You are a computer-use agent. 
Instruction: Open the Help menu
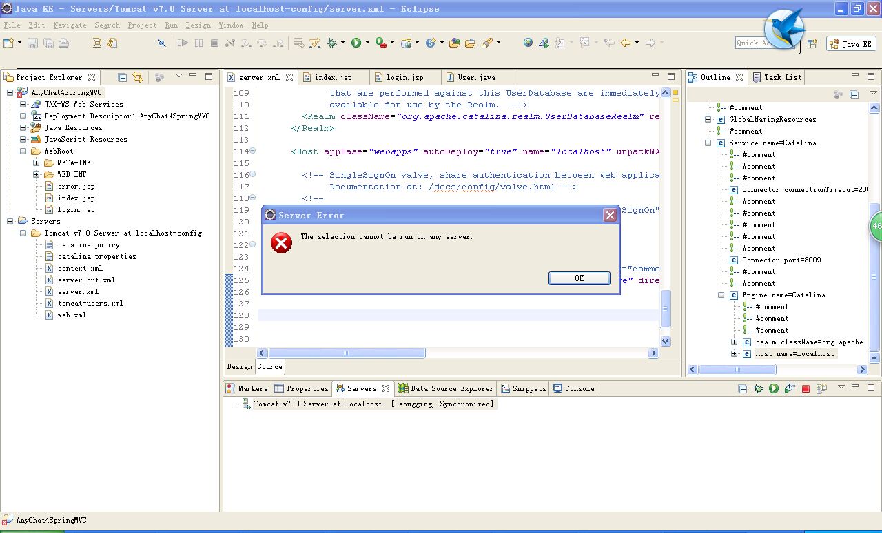point(260,25)
